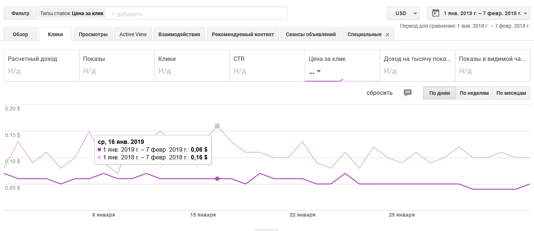
Task: Click the Фильтр button
Action: (20, 13)
